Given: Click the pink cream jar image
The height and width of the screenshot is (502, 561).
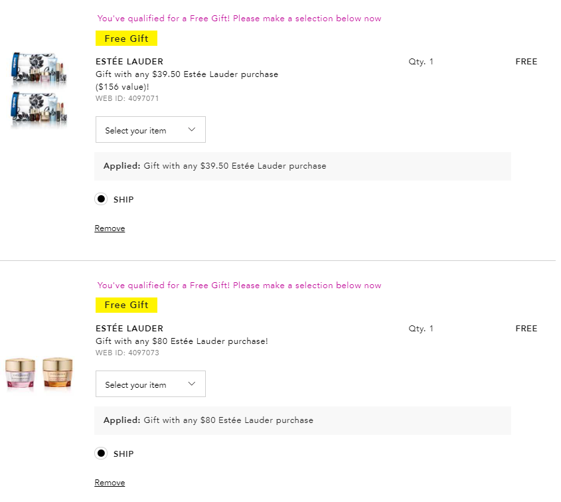Looking at the screenshot, I should tap(21, 373).
